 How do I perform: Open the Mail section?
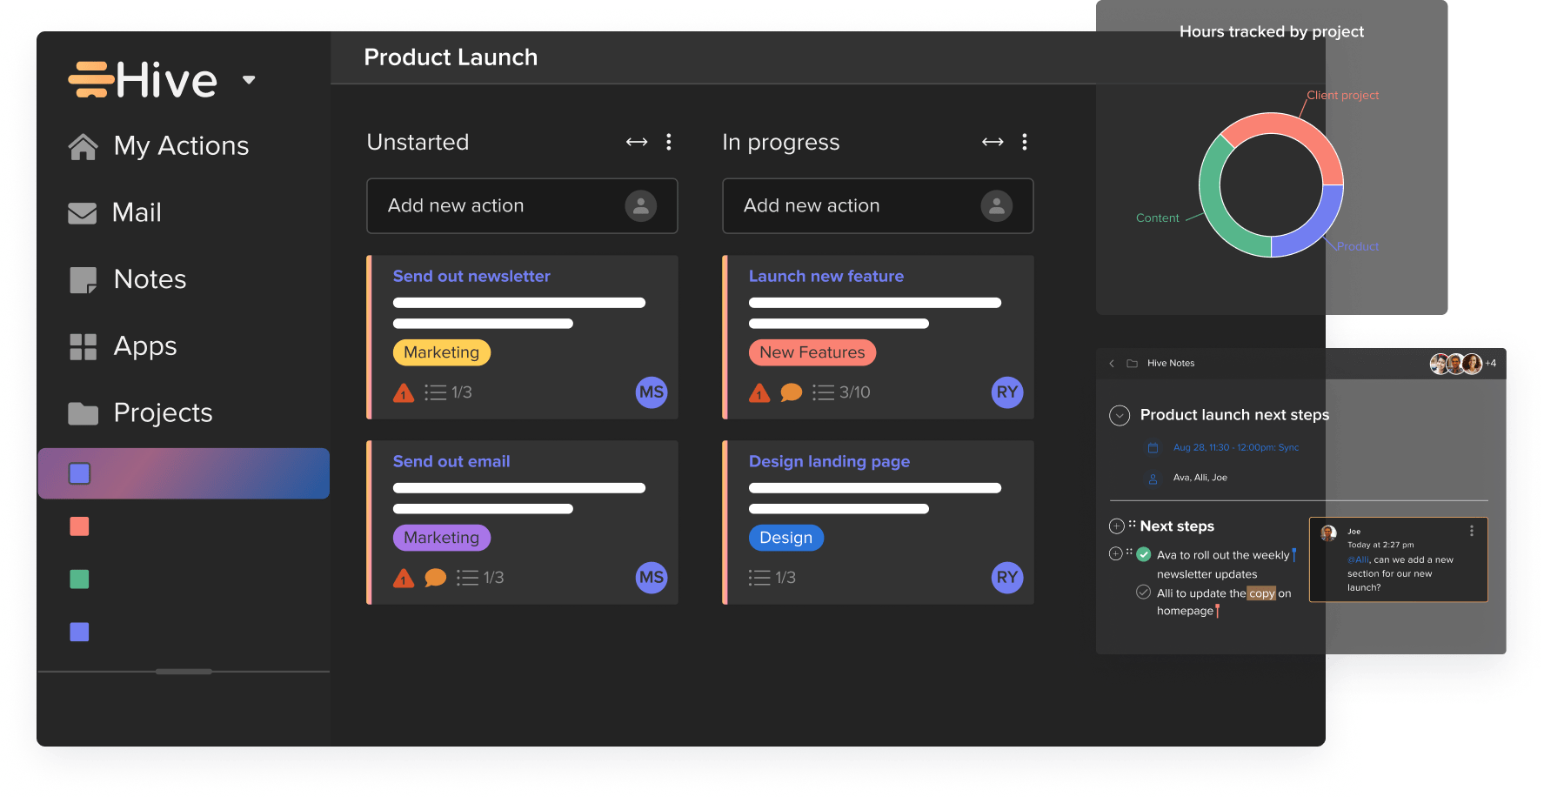click(x=136, y=212)
